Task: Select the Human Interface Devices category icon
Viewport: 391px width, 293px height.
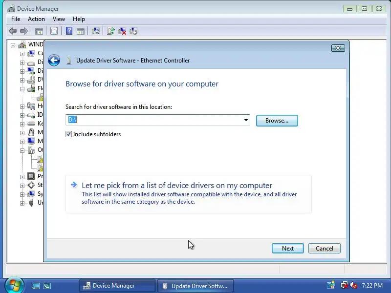Action: point(31,106)
